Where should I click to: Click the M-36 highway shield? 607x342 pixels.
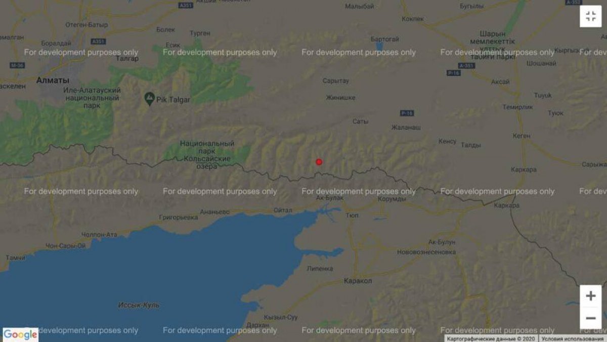(x=16, y=65)
